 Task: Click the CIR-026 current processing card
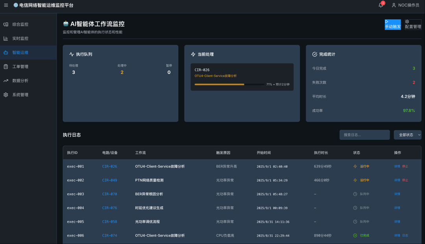click(x=242, y=77)
